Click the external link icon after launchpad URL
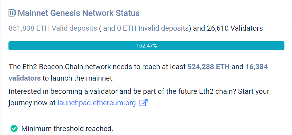The height and width of the screenshot is (135, 292). (x=143, y=103)
